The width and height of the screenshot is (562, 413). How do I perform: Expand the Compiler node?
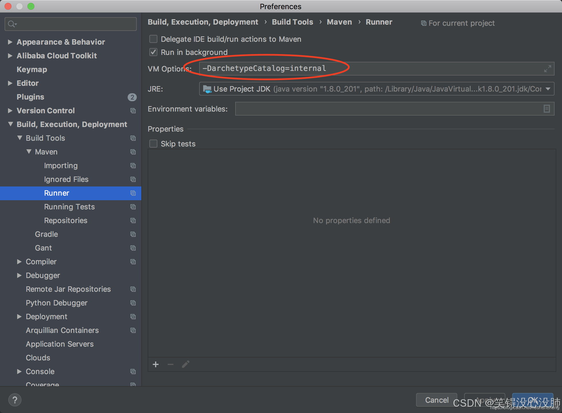point(19,262)
